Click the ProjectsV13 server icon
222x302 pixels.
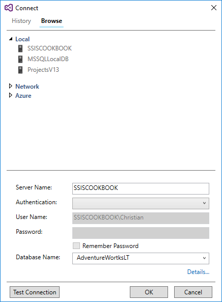tap(20, 70)
